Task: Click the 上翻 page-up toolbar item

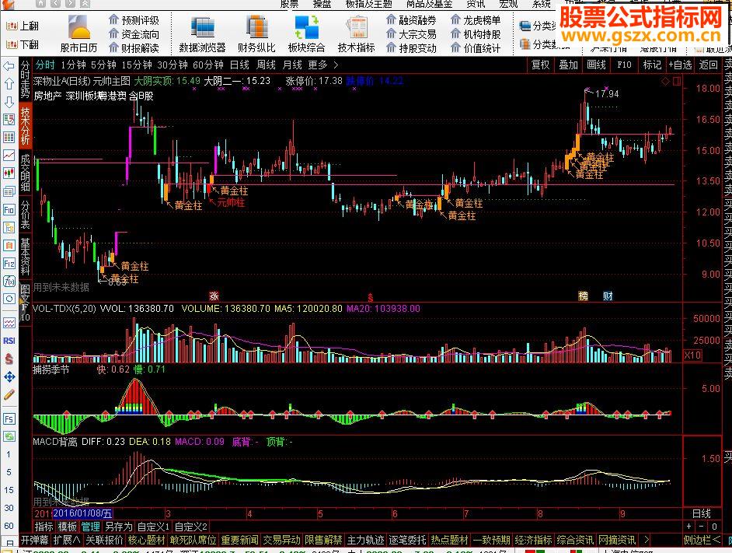Action: coord(23,26)
